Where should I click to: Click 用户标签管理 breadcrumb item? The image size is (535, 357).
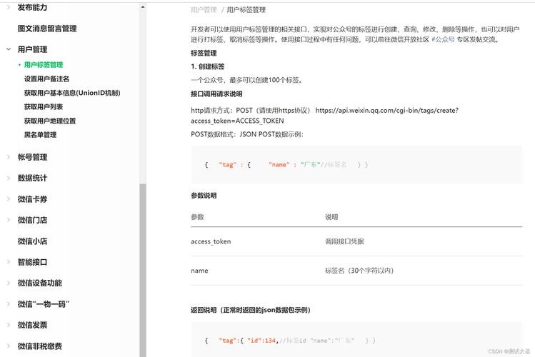click(246, 10)
